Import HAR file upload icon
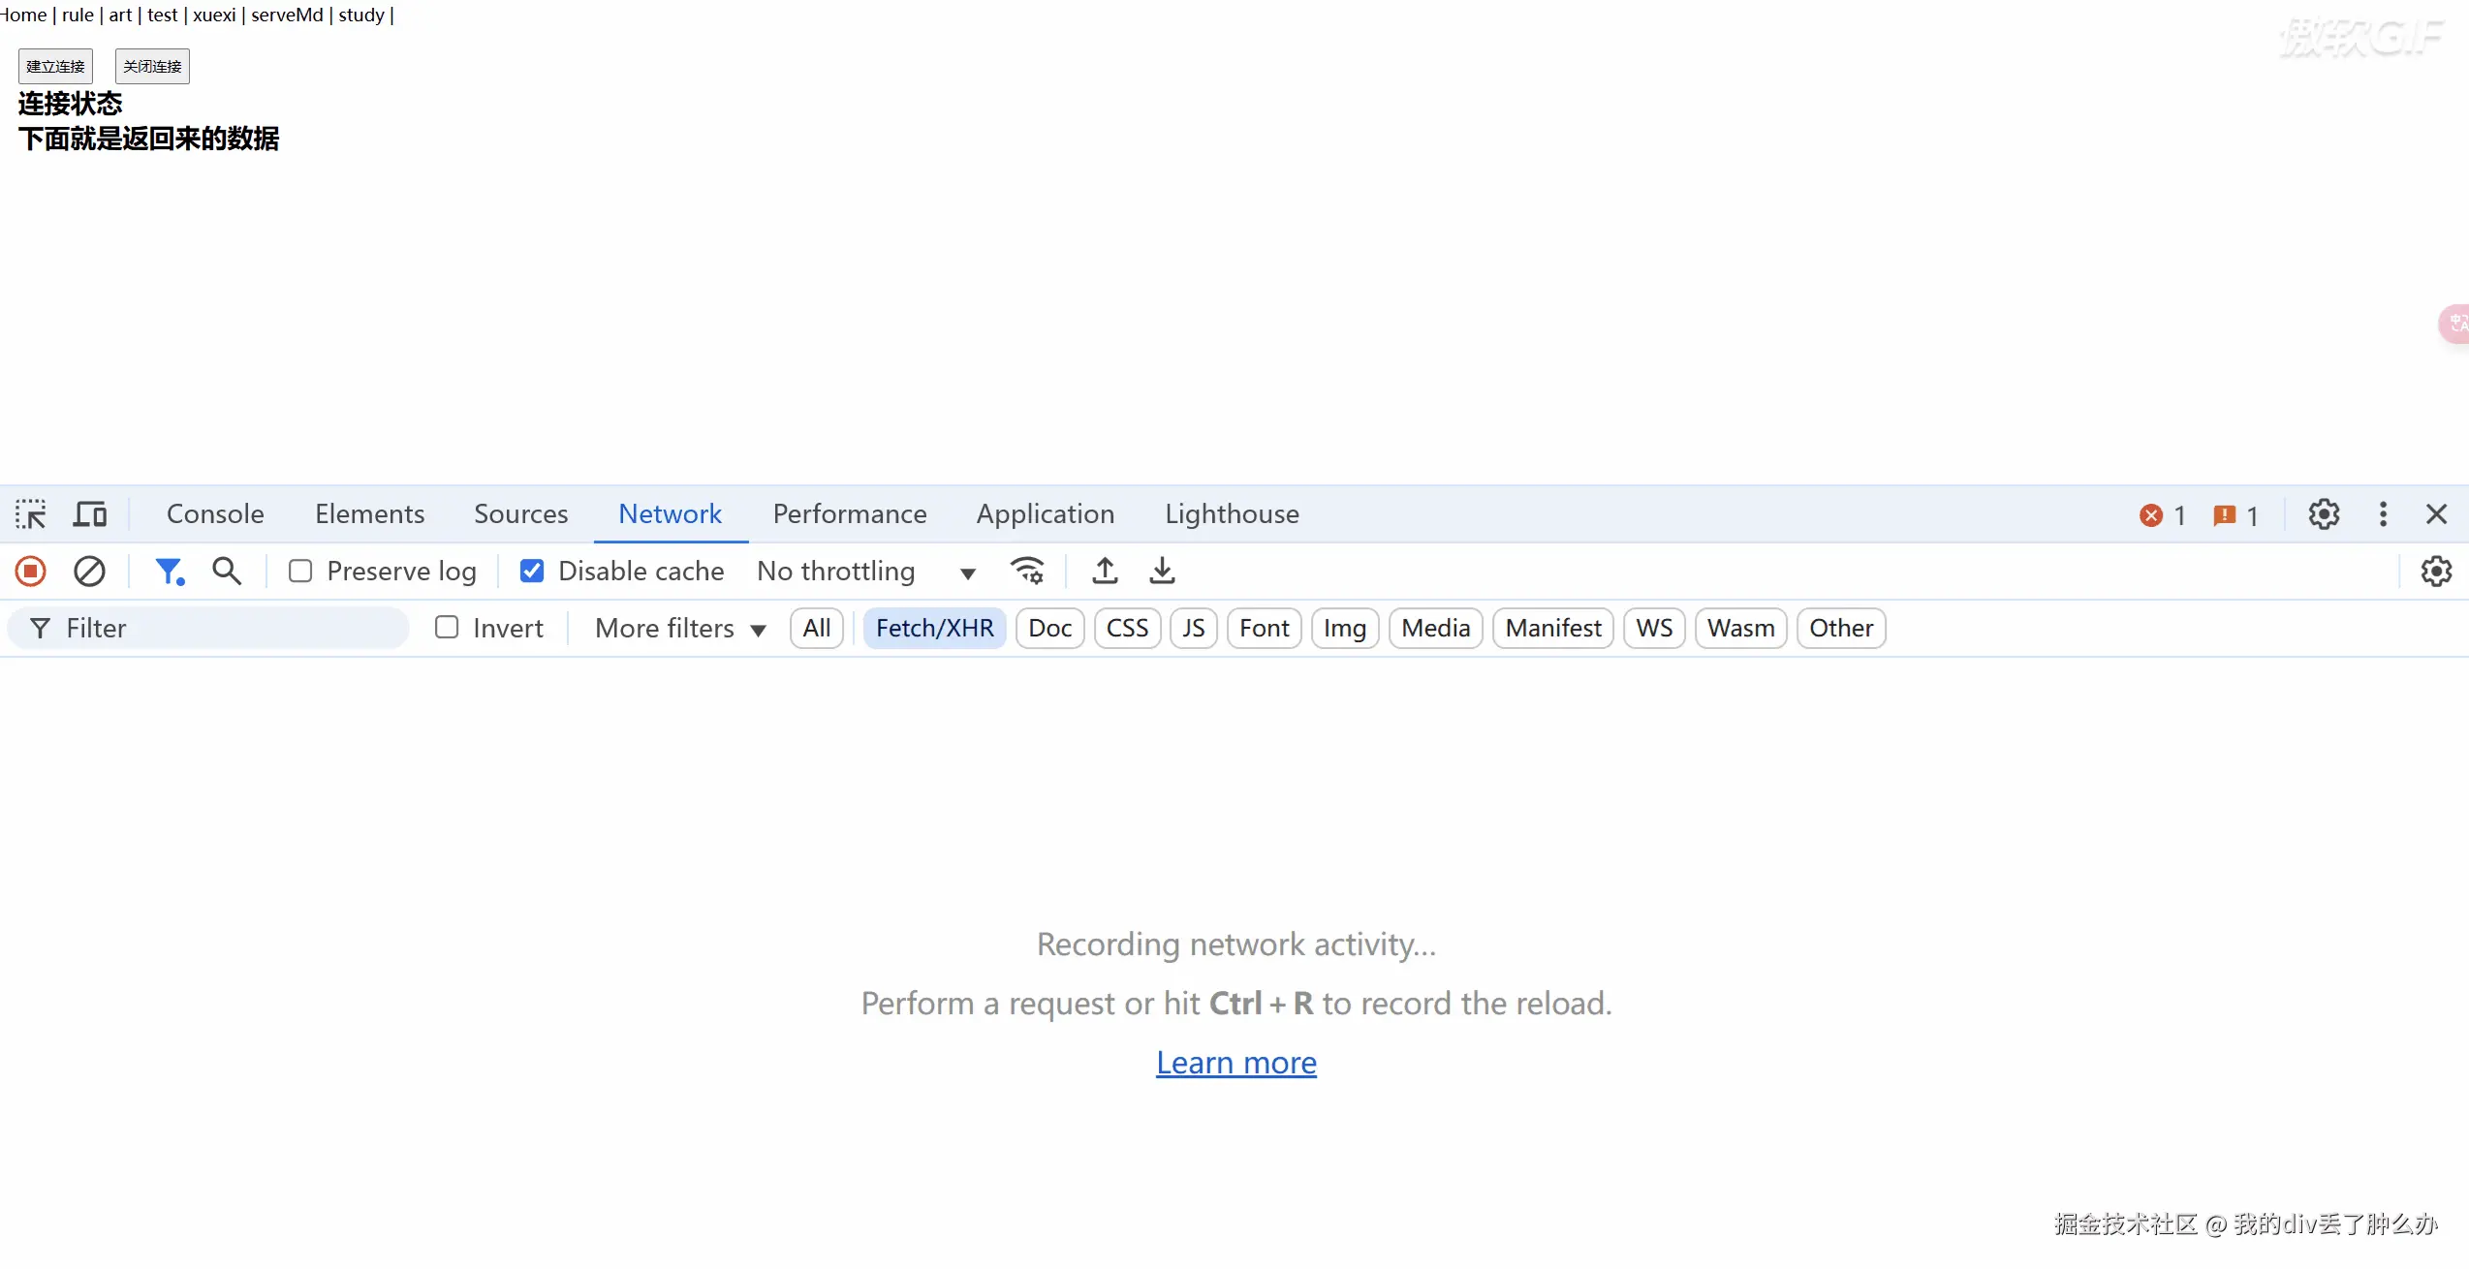This screenshot has height=1269, width=2469. tap(1105, 572)
